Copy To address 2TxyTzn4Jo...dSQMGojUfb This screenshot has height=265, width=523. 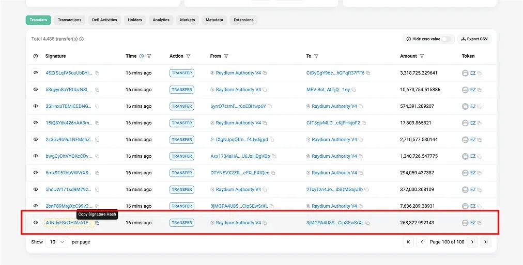(x=366, y=190)
